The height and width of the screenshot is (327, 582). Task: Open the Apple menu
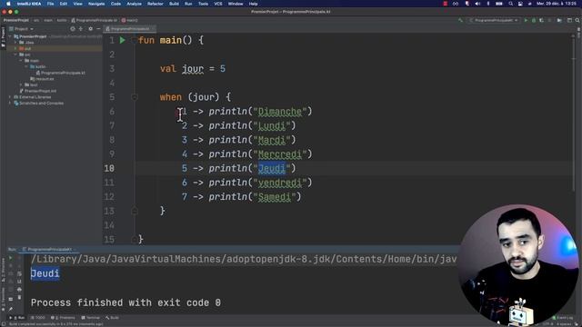8,4
